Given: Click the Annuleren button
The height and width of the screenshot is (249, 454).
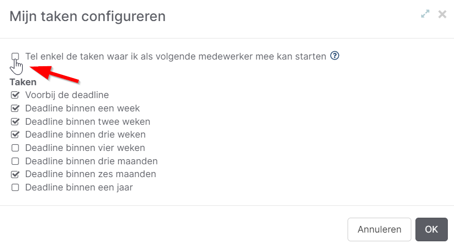Looking at the screenshot, I should pos(379,229).
